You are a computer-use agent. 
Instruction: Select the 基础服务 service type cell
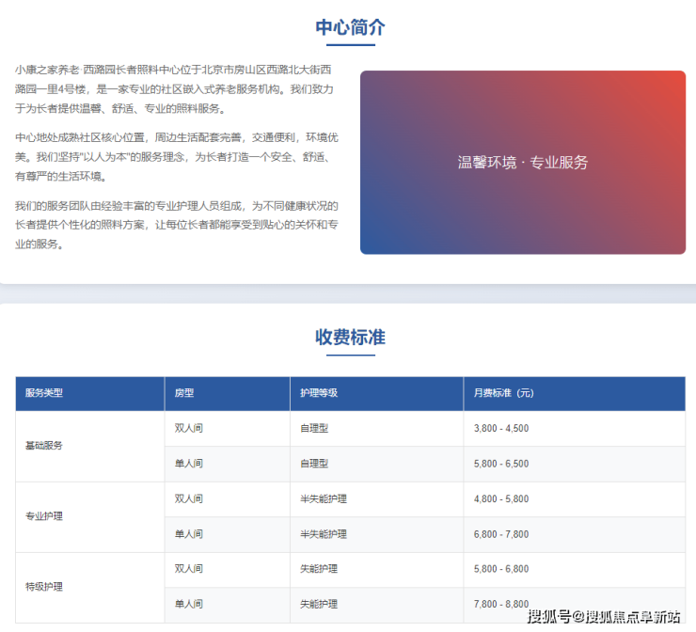pyautogui.click(x=44, y=446)
